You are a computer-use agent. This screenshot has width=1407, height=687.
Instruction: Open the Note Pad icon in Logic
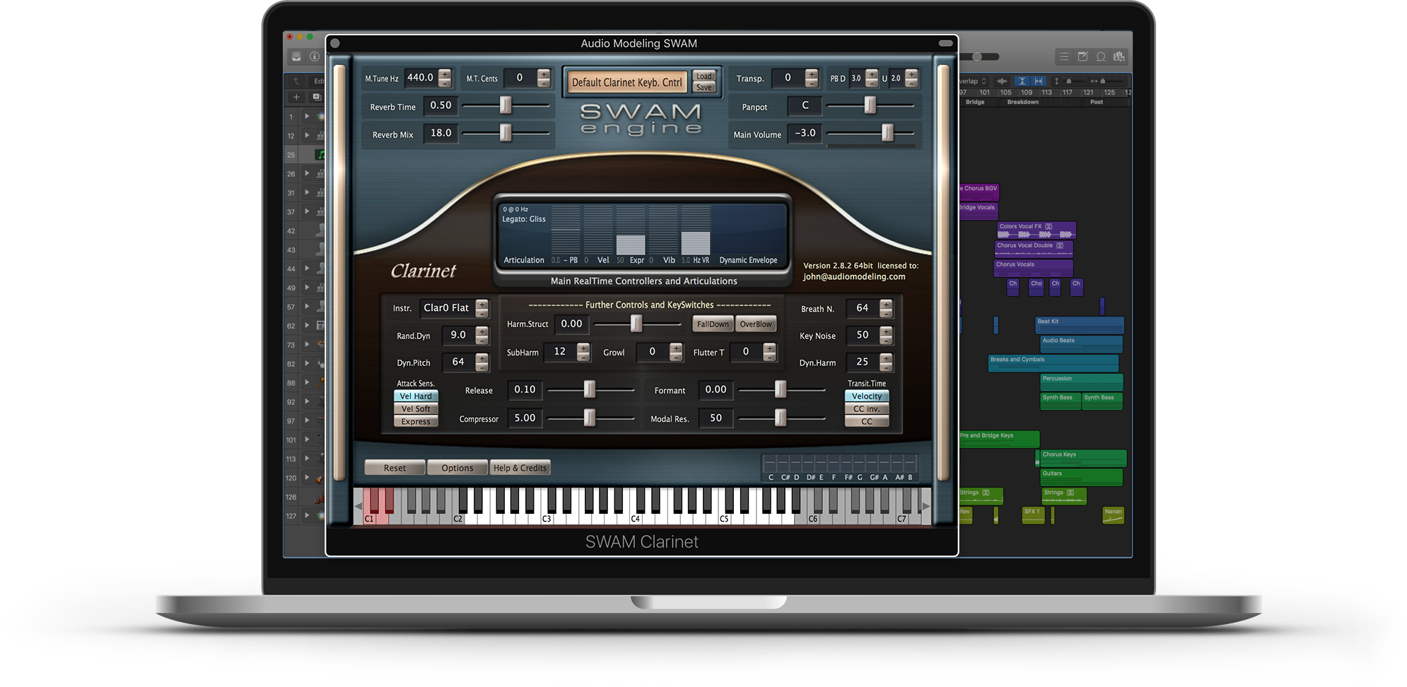point(1082,57)
